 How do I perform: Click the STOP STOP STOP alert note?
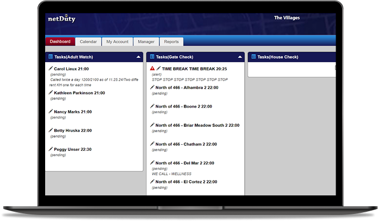(190, 79)
